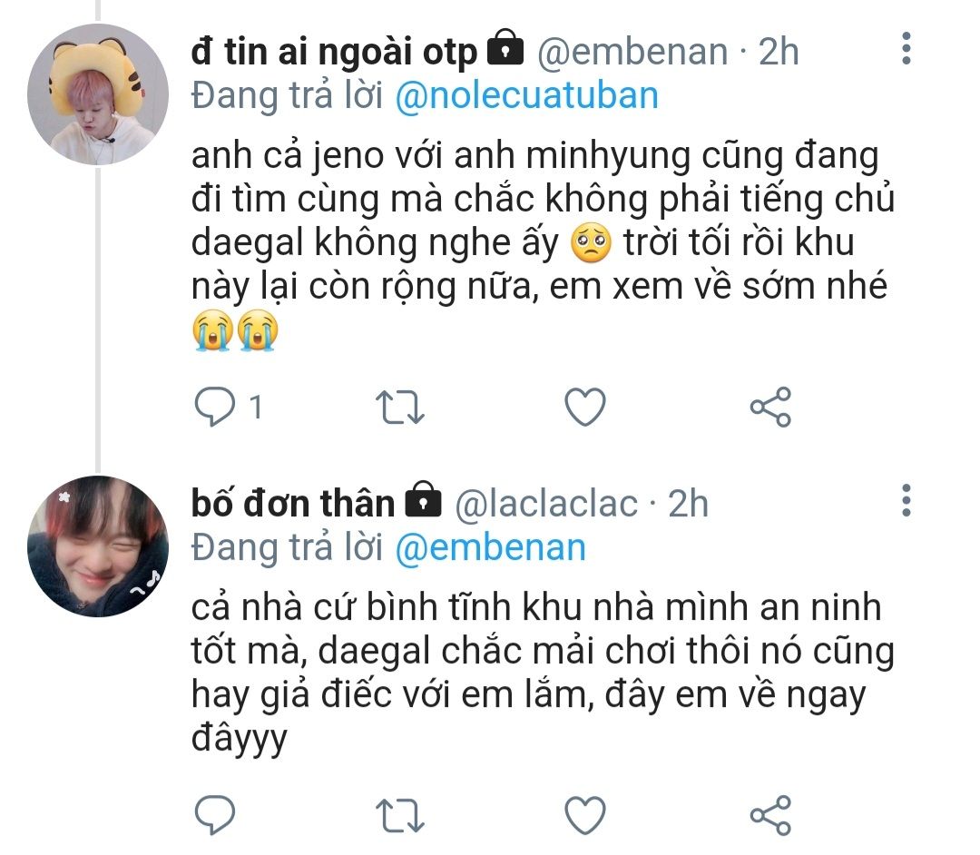
Task: Share the embenan tweet
Action: pos(770,408)
